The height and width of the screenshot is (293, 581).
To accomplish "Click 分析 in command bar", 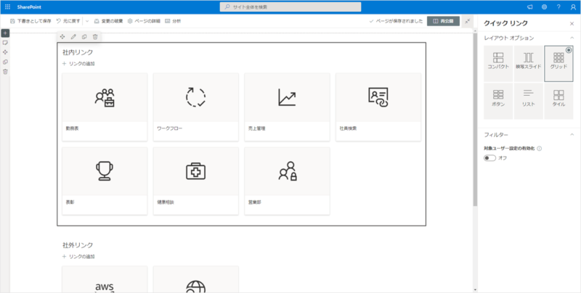I will [x=173, y=21].
